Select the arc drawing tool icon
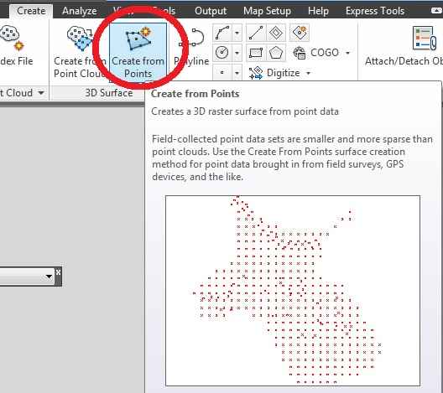This screenshot has width=443, height=393. tap(222, 33)
